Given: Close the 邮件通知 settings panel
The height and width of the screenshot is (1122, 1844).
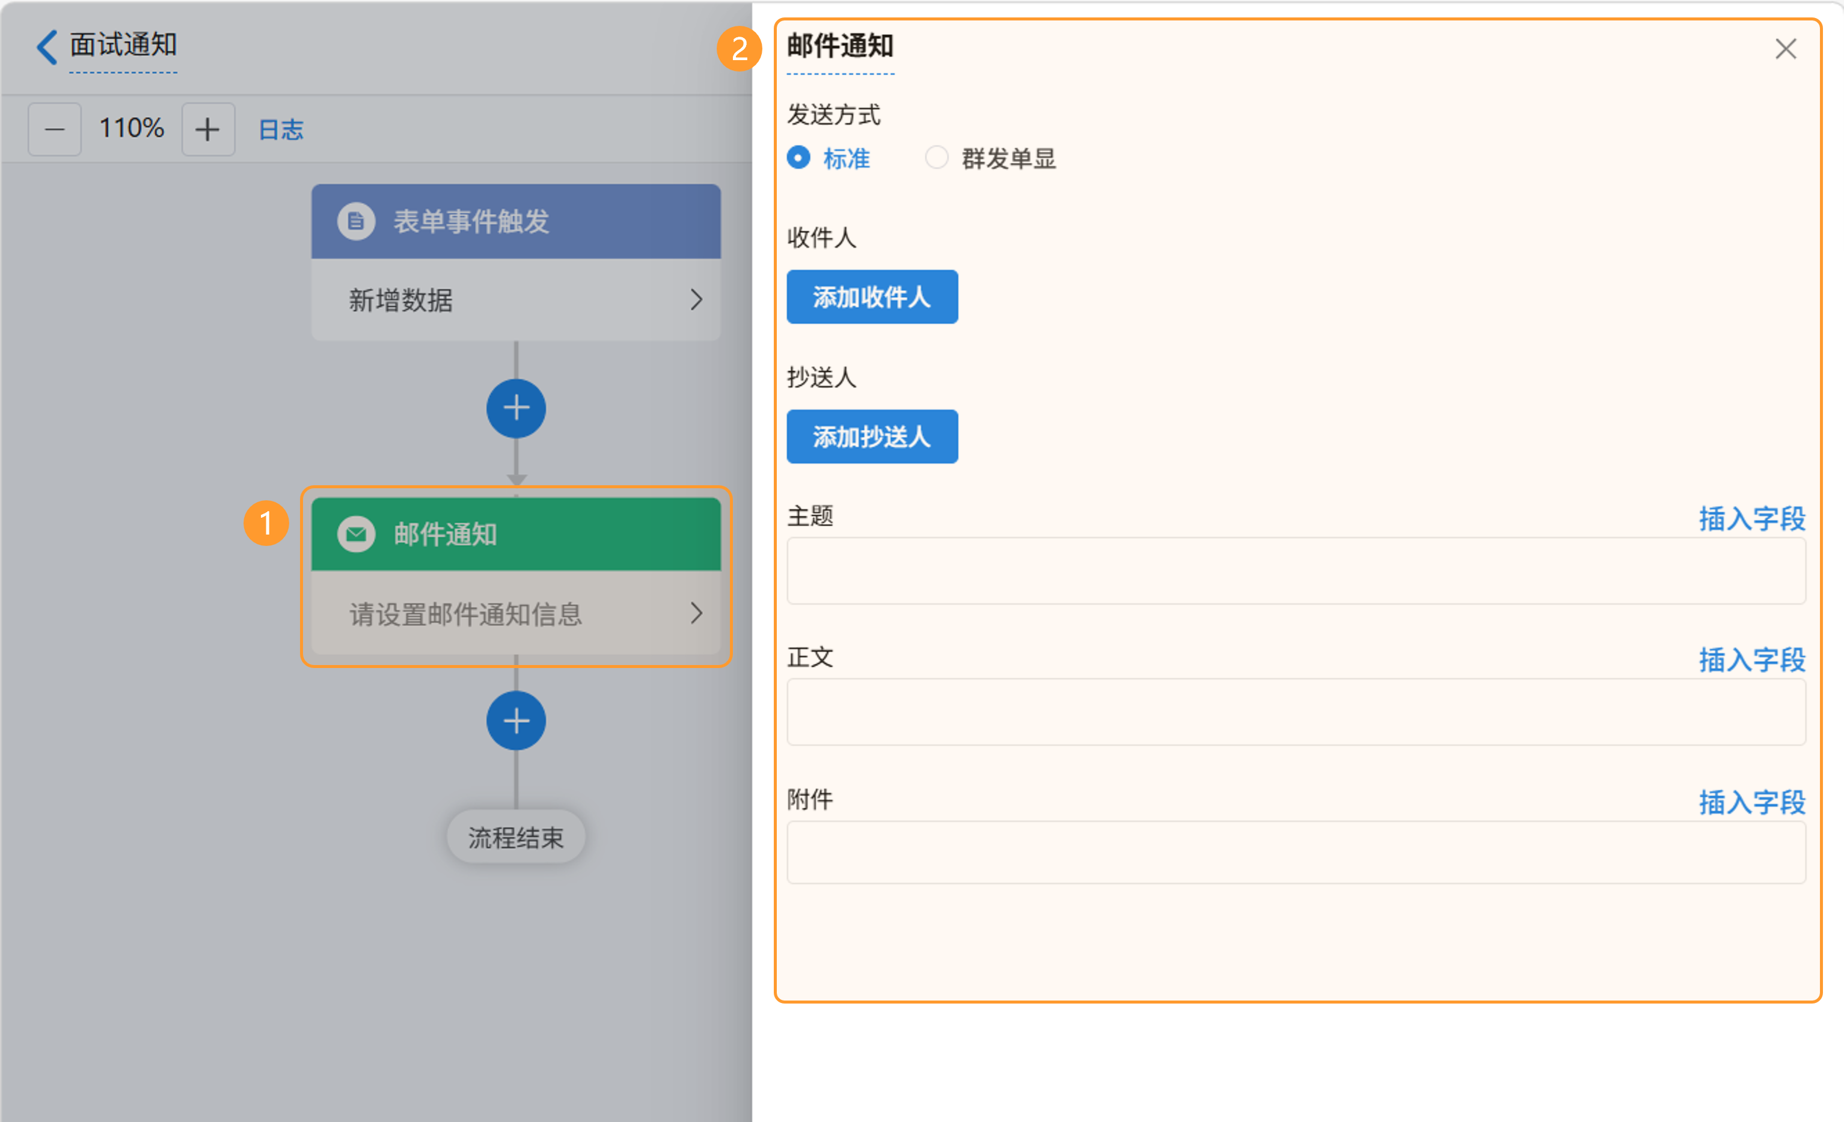Looking at the screenshot, I should click(x=1786, y=49).
